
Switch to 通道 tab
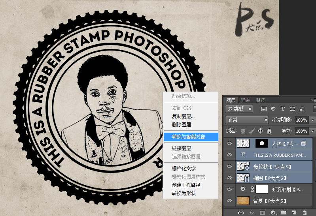click(x=246, y=100)
